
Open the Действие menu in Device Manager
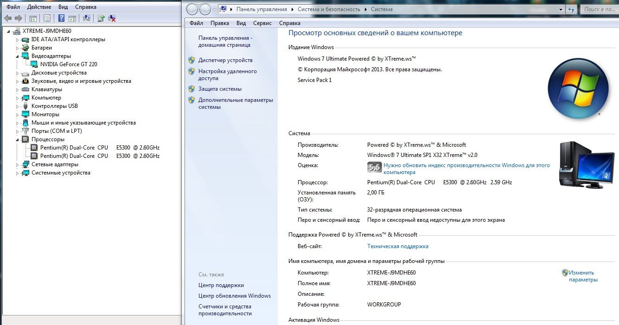click(39, 7)
